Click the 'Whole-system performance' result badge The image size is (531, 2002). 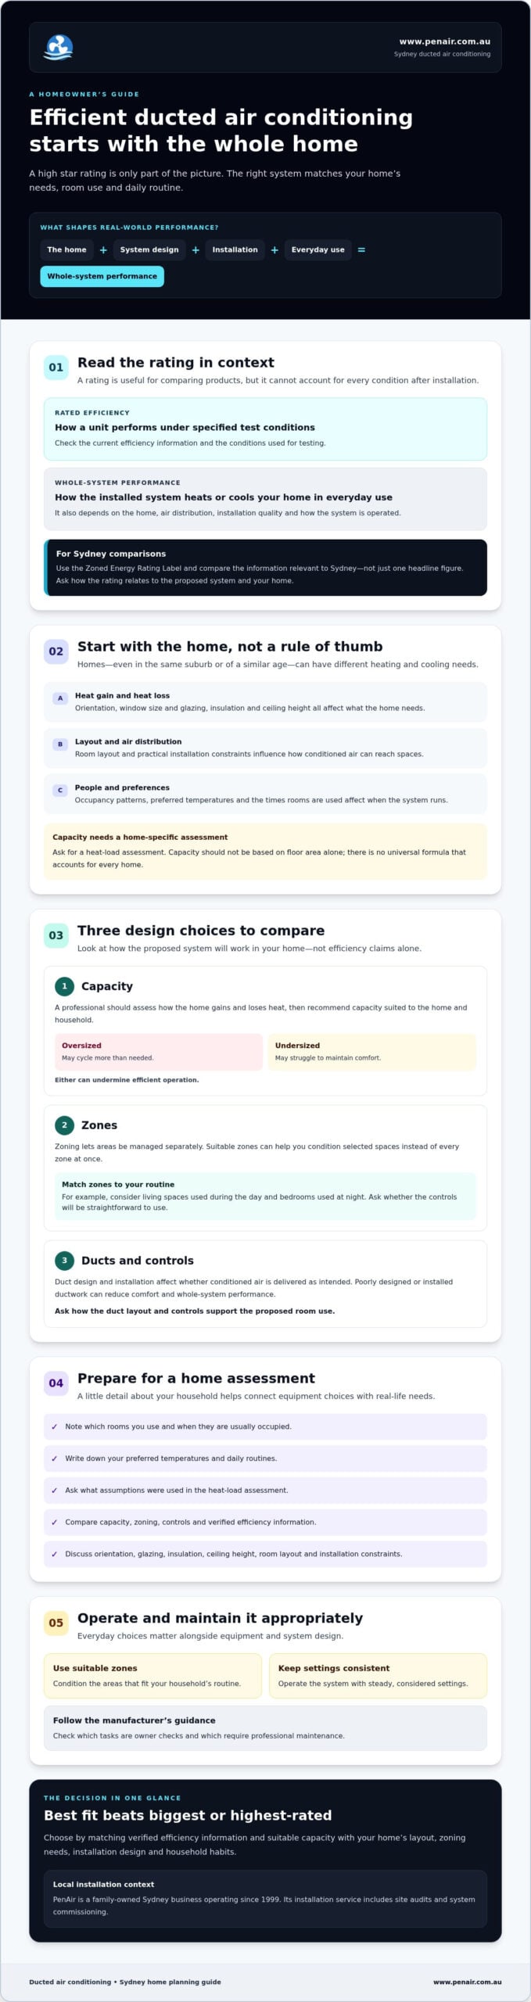(102, 276)
